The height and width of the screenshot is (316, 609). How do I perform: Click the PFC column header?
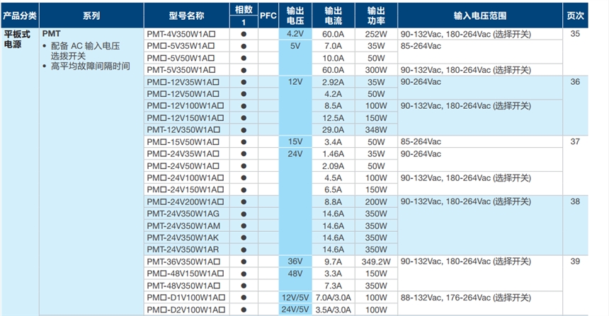268,15
